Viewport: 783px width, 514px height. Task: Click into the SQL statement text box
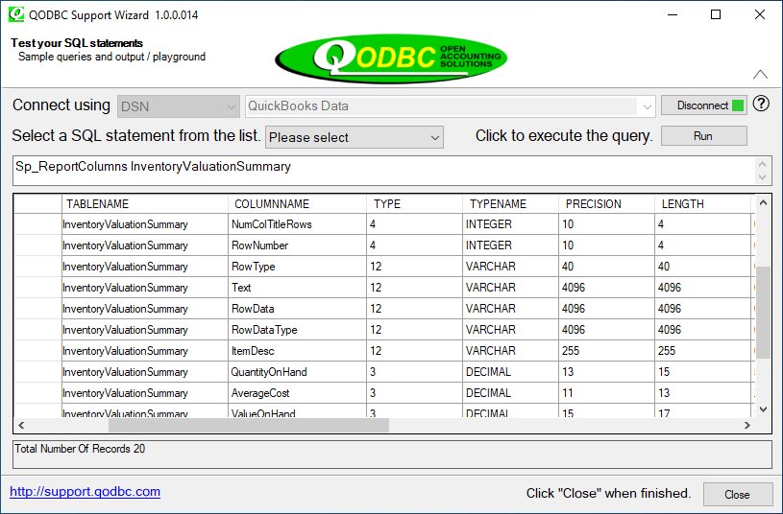pyautogui.click(x=384, y=171)
